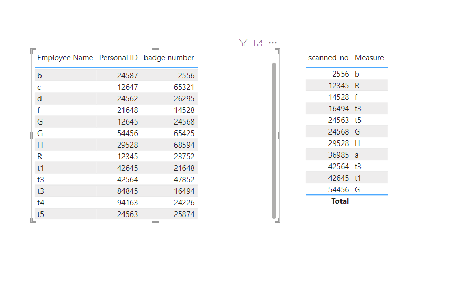Select badge number cell 24226
This screenshot has width=475, height=298.
pos(184,202)
